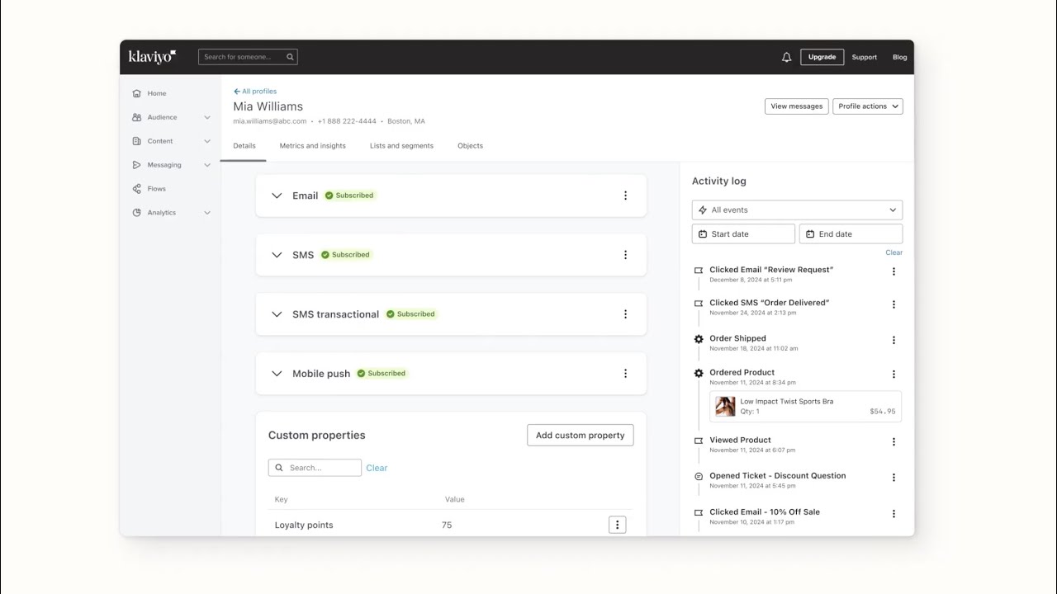Click the notification bell icon
The image size is (1057, 594).
[786, 57]
